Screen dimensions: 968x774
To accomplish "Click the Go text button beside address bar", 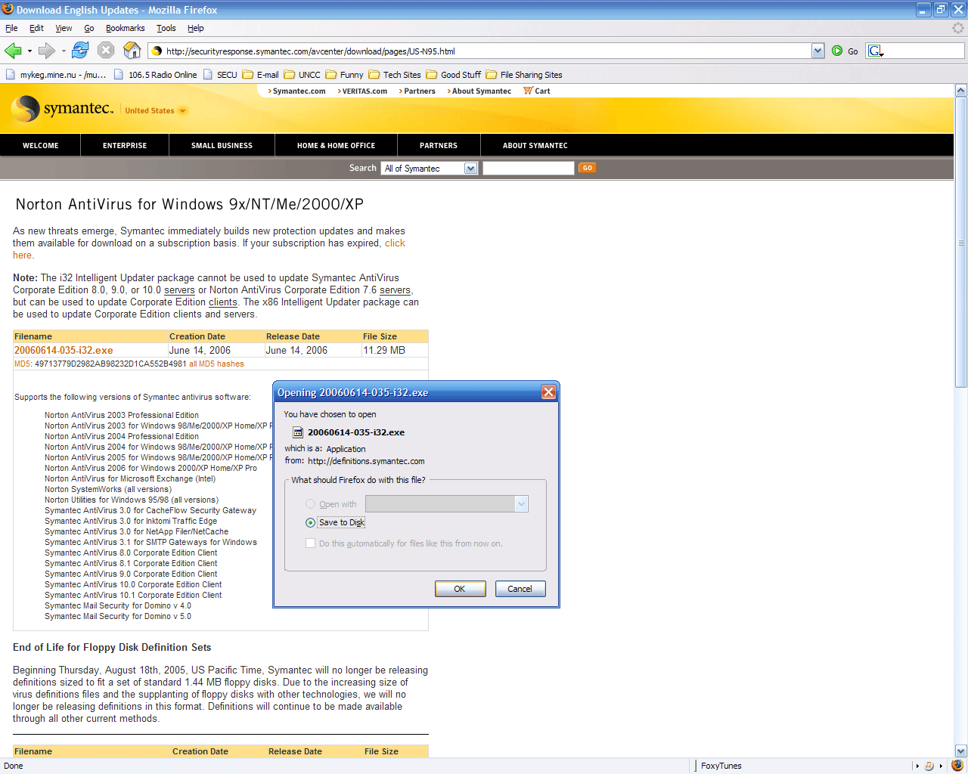I will pyautogui.click(x=852, y=51).
